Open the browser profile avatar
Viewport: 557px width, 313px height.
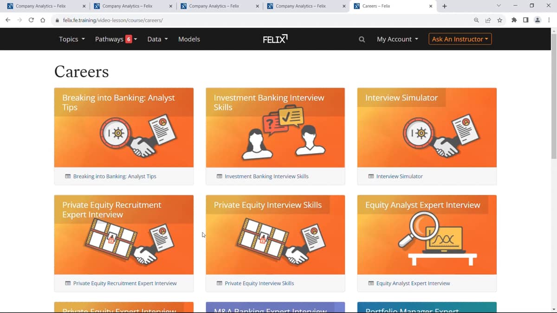pos(538,20)
